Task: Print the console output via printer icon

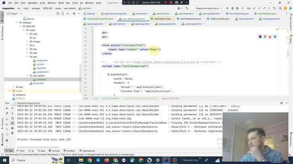Action: pyautogui.click(x=12, y=128)
